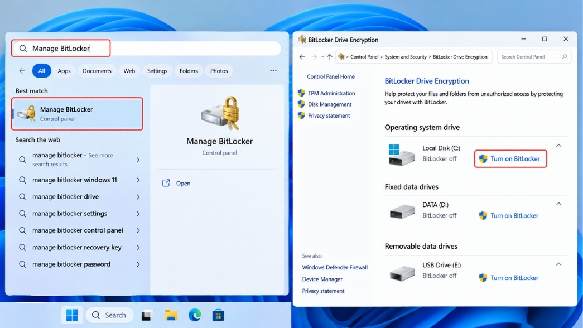Click the Windows Start button on the taskbar

[72, 315]
